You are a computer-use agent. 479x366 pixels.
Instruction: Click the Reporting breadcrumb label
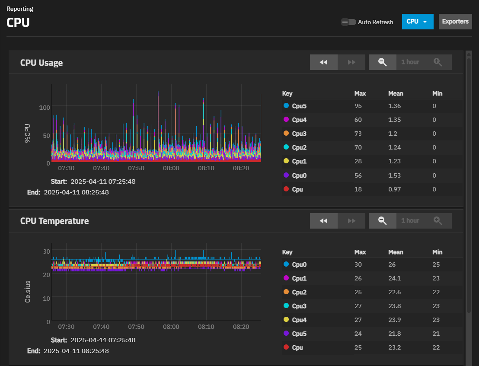19,9
